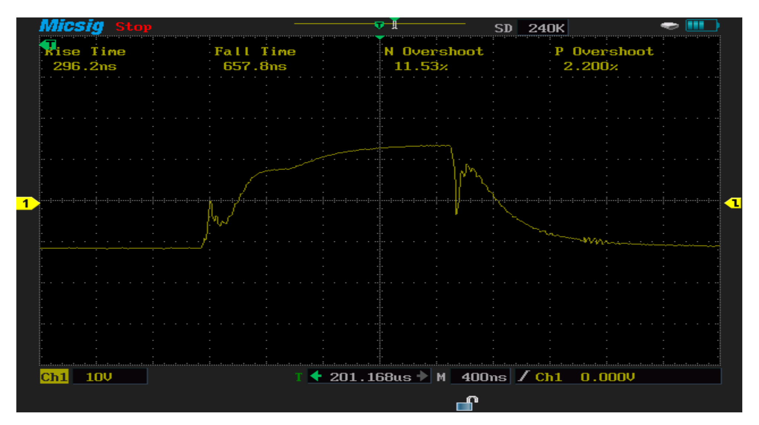
Task: Click the SD 240K memory depth field
Action: [x=542, y=28]
